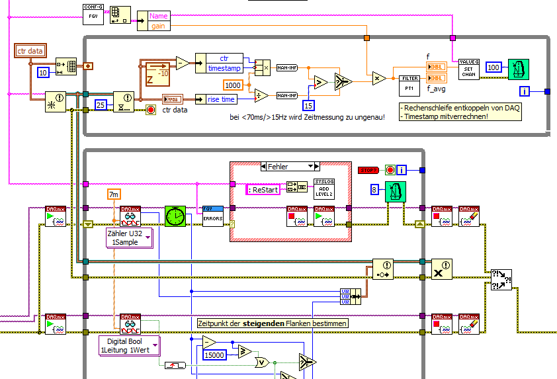Select the FILTER PT1 subVI
The width and height of the screenshot is (557, 379).
[x=409, y=85]
